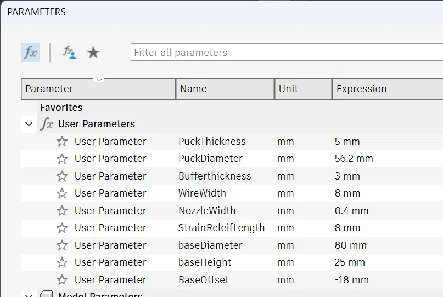443x297 pixels.
Task: Click the star beside baseHeight
Action: pos(63,262)
